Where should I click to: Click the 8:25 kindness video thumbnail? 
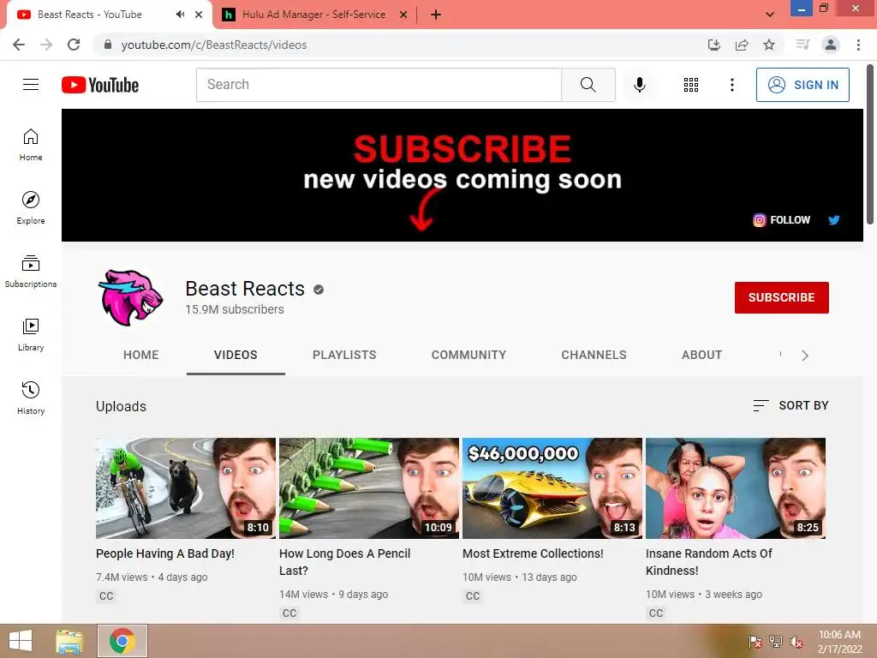point(736,488)
